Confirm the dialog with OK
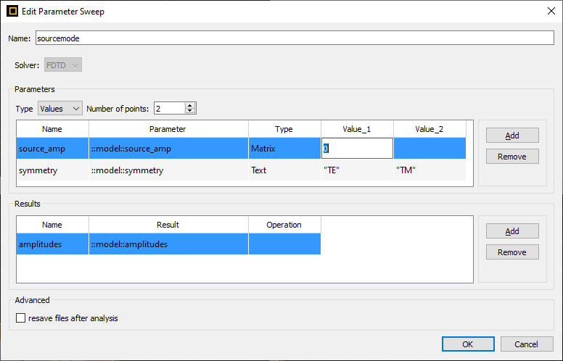This screenshot has width=563, height=361. [468, 344]
